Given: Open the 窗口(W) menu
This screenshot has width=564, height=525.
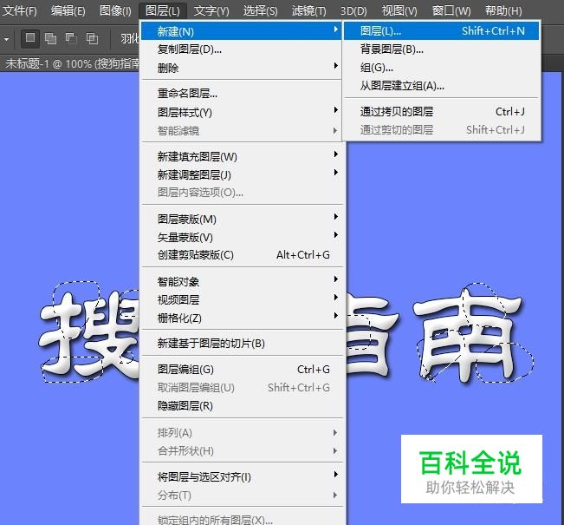Looking at the screenshot, I should [451, 10].
